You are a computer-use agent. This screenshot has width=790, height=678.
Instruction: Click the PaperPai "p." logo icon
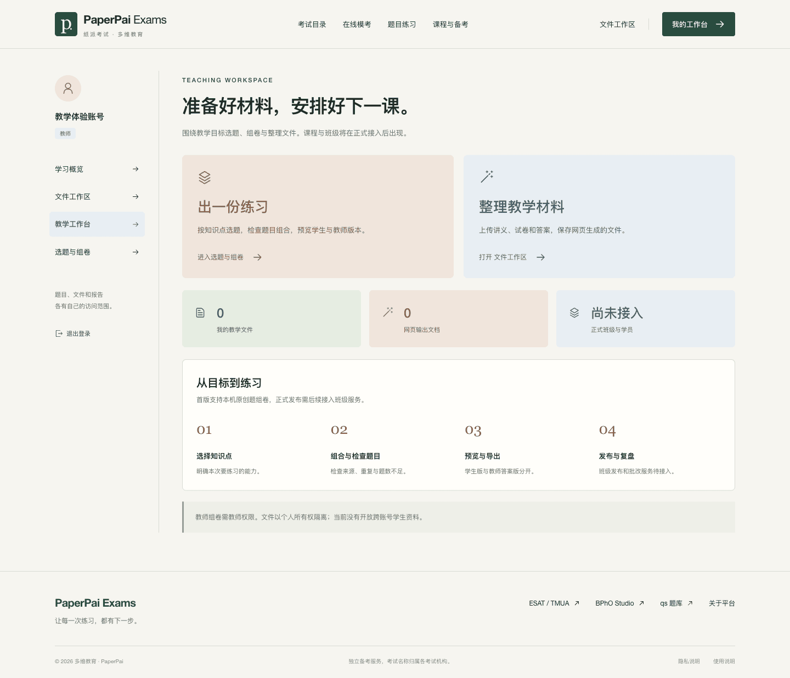coord(66,24)
